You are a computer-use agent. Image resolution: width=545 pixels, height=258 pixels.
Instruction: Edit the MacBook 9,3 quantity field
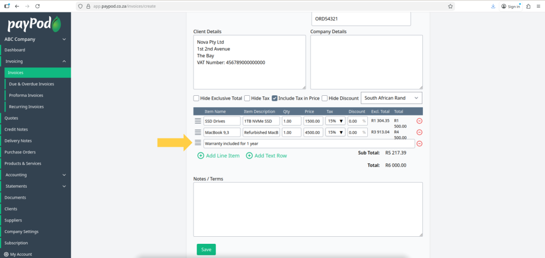point(291,132)
